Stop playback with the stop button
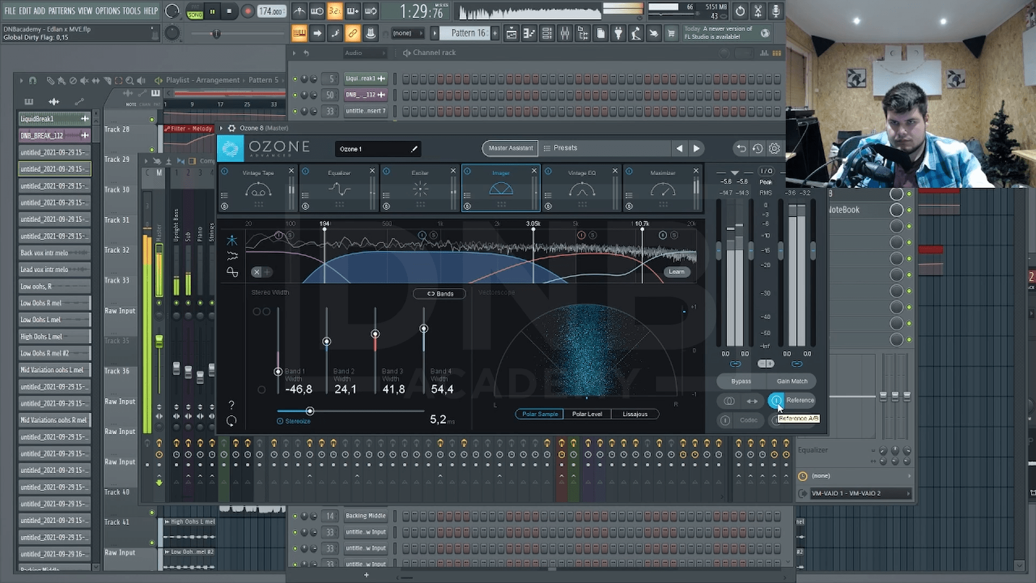1036x583 pixels. (229, 11)
